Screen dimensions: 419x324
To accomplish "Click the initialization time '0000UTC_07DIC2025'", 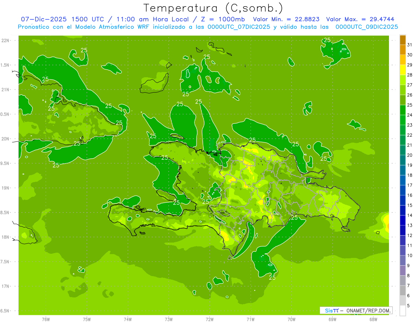I will coord(239,27).
